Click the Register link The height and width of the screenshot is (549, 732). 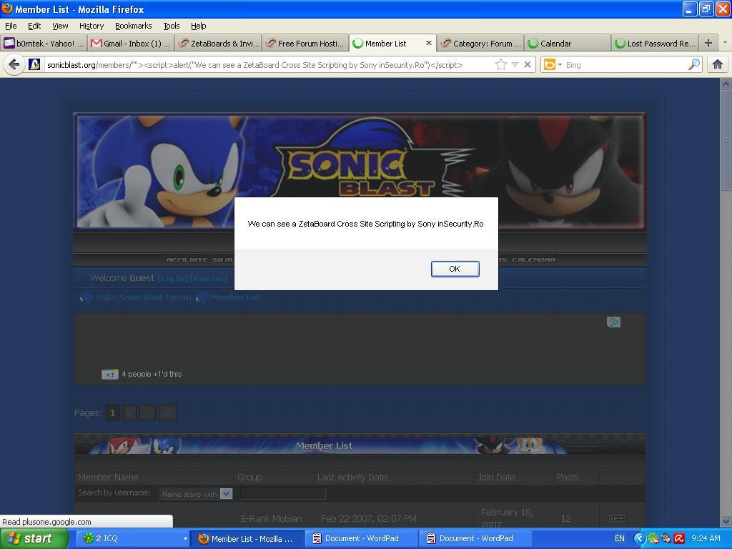pos(208,279)
